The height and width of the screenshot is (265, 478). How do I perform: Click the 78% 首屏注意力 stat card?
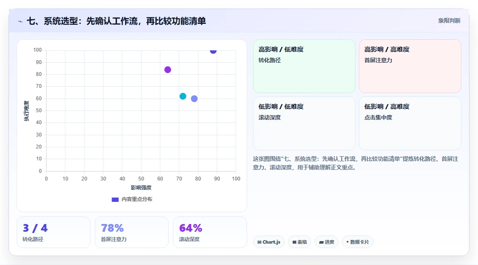coord(132,232)
